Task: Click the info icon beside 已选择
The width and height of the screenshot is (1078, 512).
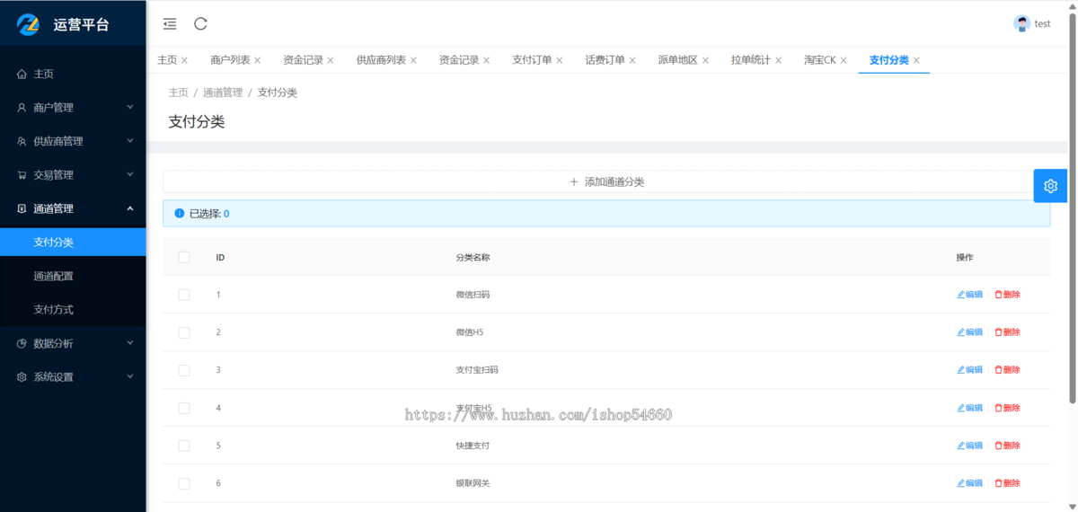Action: [179, 214]
